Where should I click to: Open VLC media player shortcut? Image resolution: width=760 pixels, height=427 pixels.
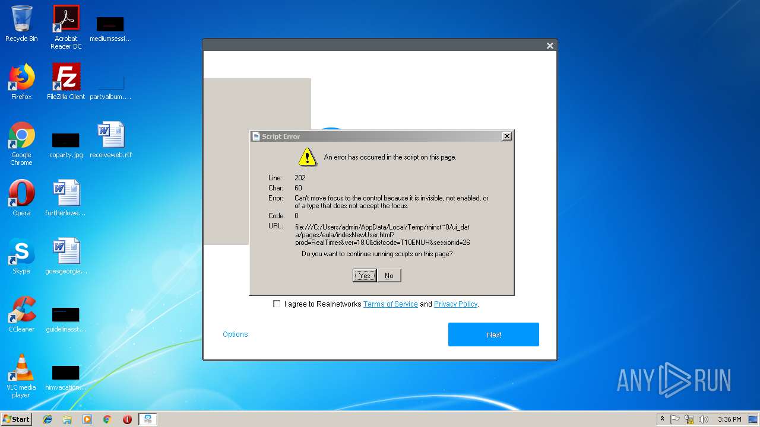tap(21, 376)
